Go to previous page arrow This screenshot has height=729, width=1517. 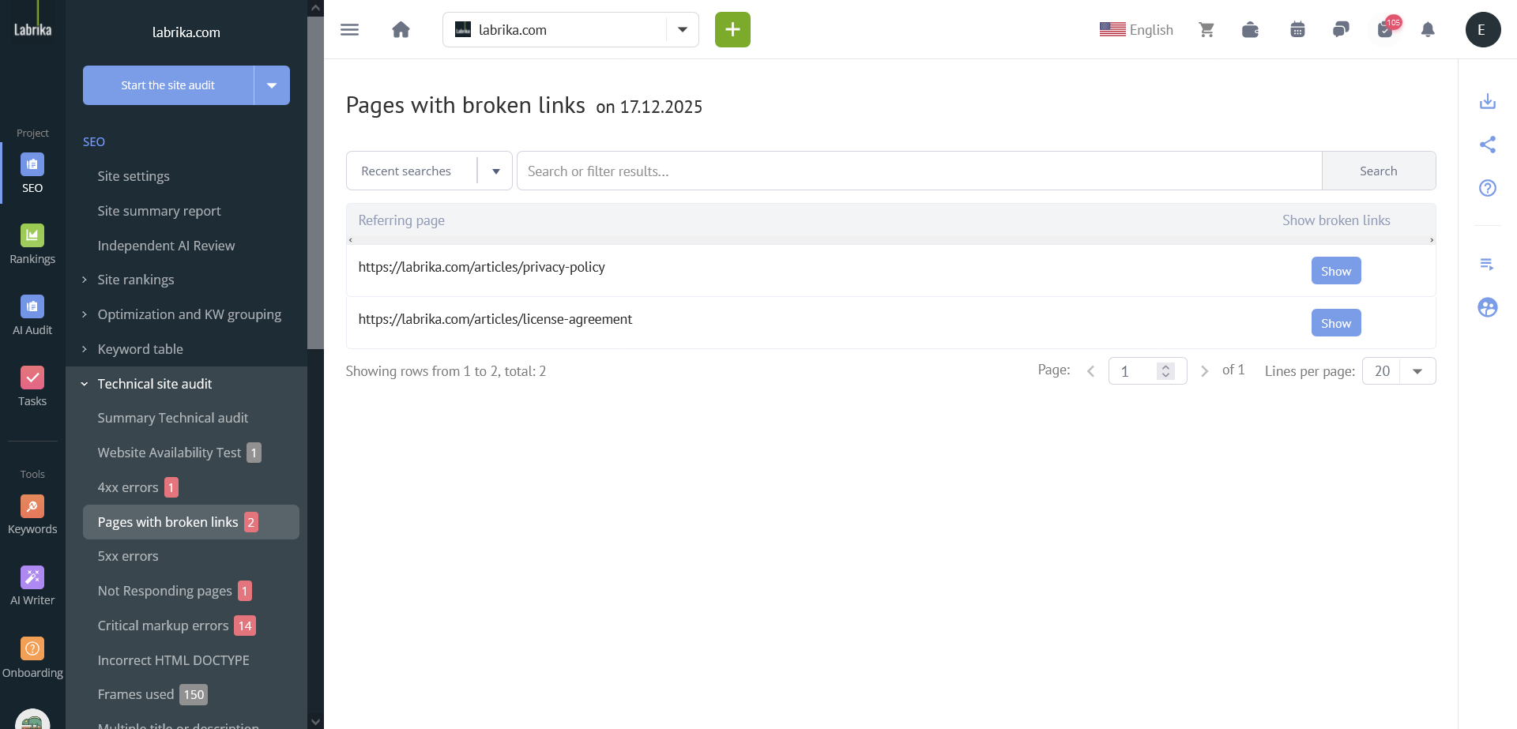(1090, 371)
